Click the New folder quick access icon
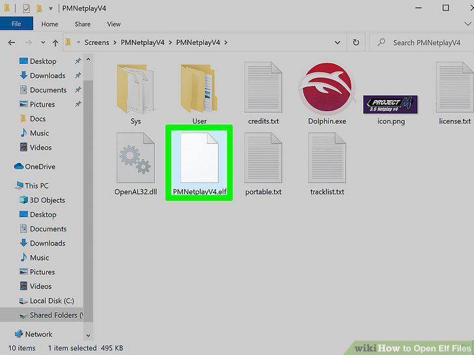 coord(39,8)
